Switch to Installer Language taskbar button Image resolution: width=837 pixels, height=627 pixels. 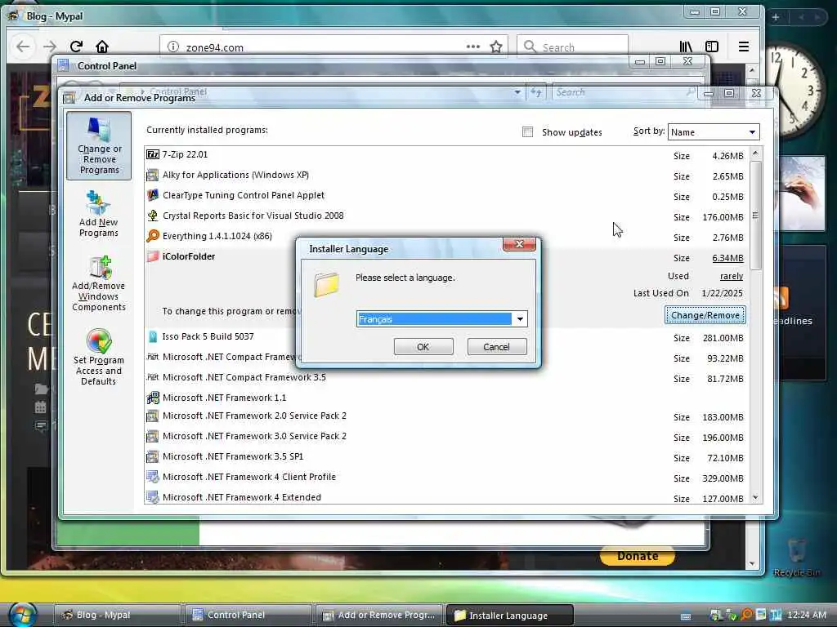pyautogui.click(x=509, y=615)
